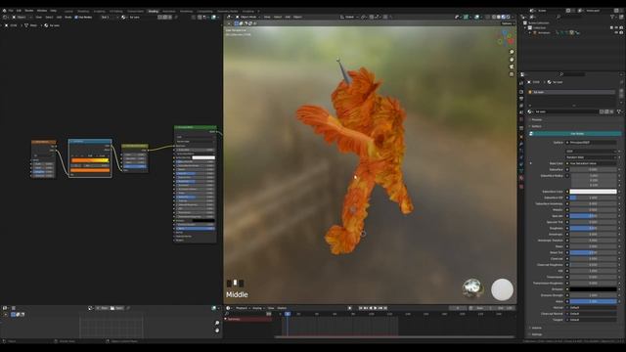The height and width of the screenshot is (352, 626).
Task: Toggle X-ray mode in viewport
Action: click(487, 18)
